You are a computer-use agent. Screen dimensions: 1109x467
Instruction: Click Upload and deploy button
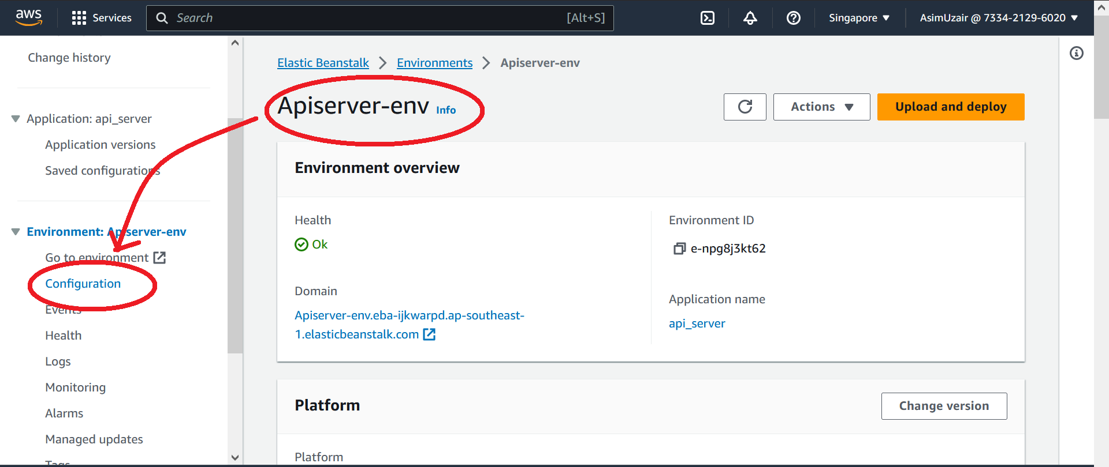point(951,107)
